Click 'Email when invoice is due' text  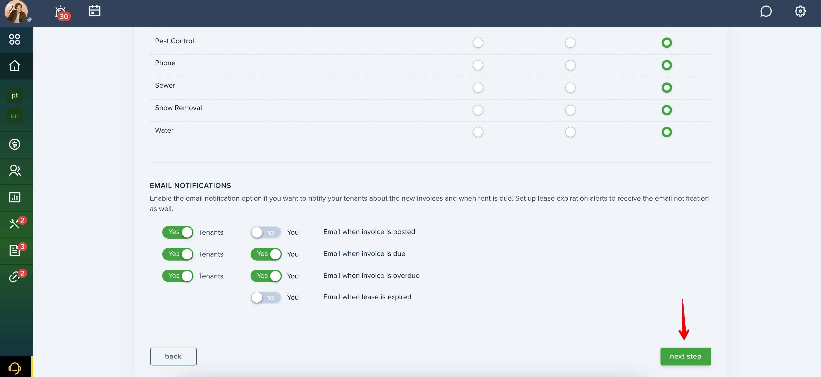pyautogui.click(x=364, y=254)
